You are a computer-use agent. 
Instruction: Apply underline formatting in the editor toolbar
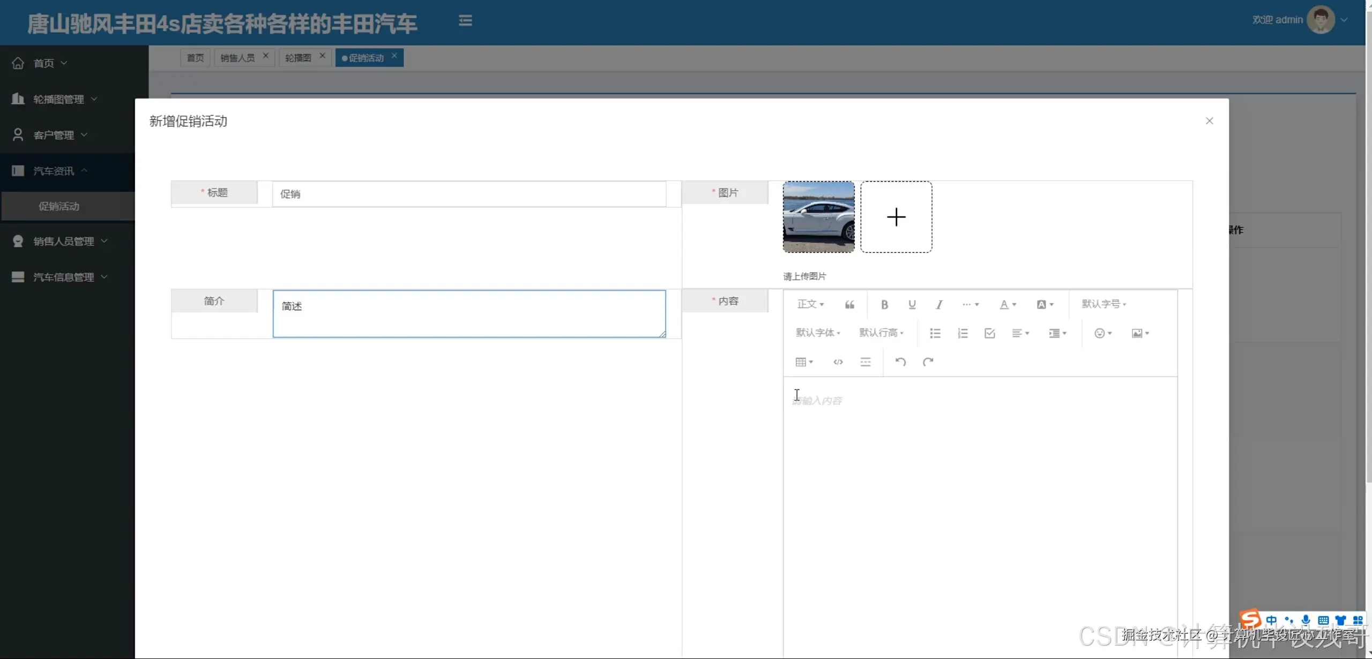click(912, 304)
